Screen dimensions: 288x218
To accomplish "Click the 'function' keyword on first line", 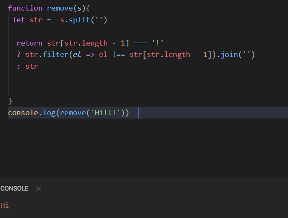I will point(25,8).
